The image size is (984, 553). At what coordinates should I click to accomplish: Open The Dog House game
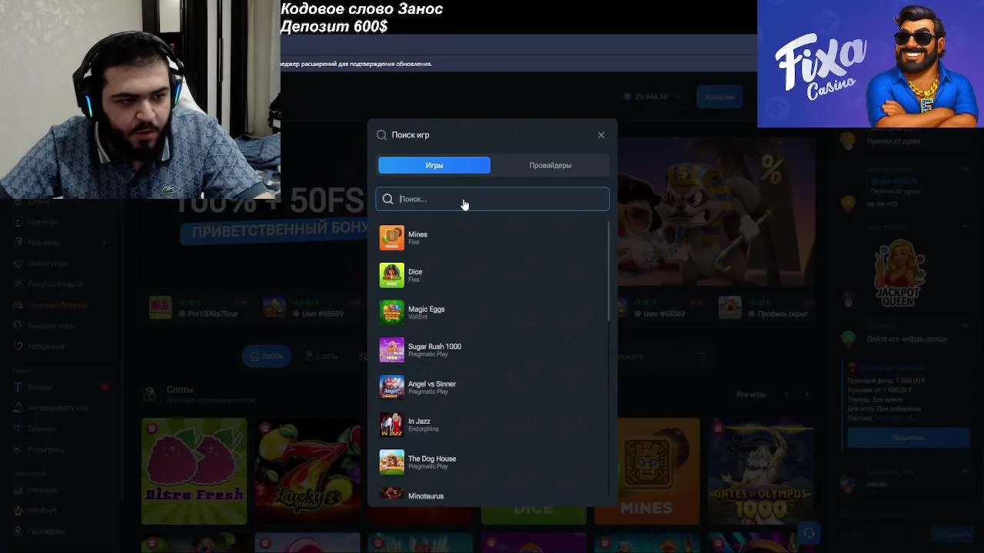(492, 462)
